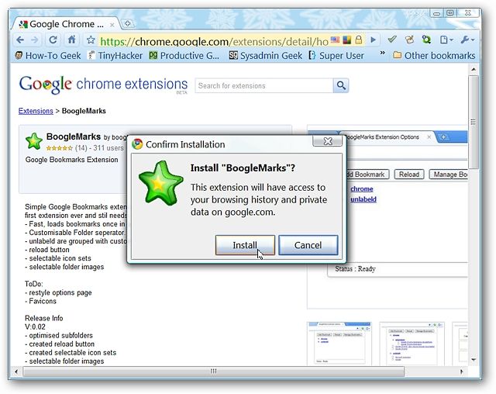Expand hidden bookmarks with the chevron
The image size is (496, 394).
pos(382,53)
